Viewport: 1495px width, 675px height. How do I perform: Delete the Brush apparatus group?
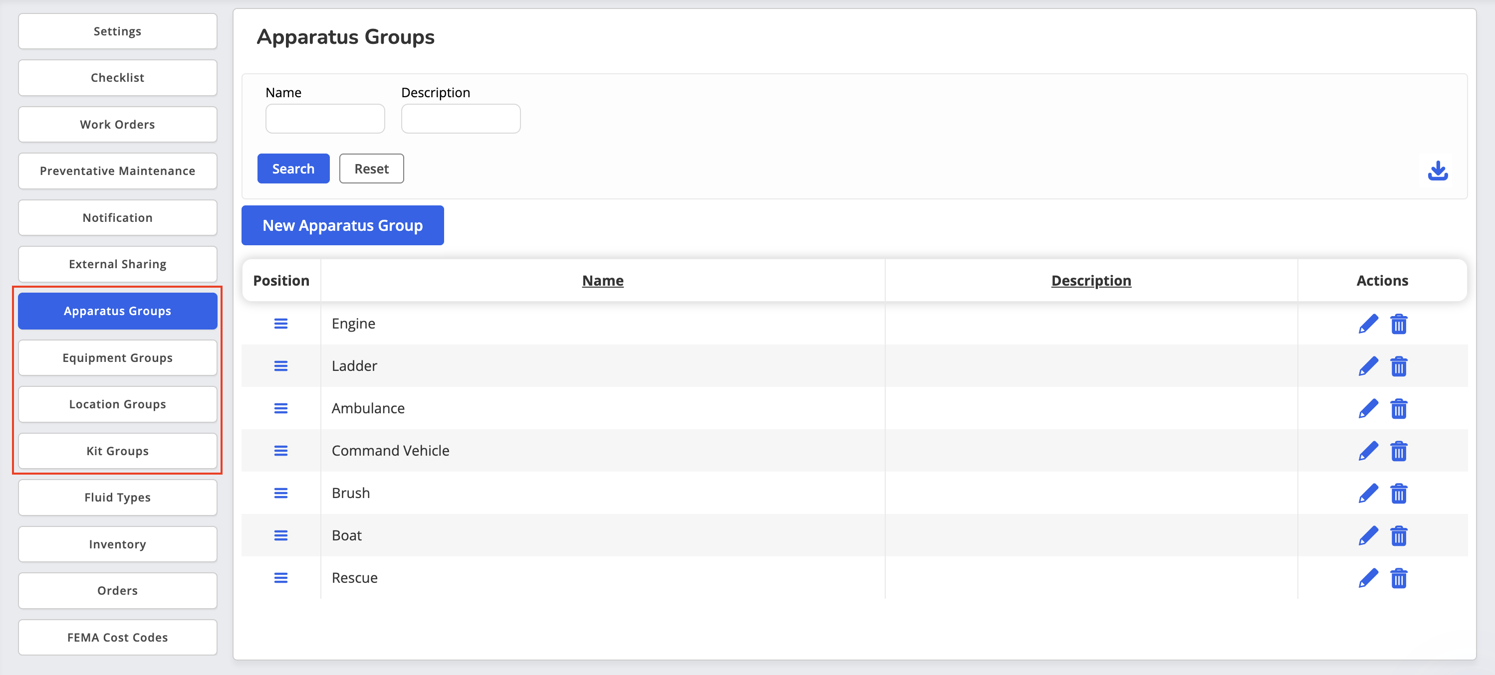coord(1399,493)
